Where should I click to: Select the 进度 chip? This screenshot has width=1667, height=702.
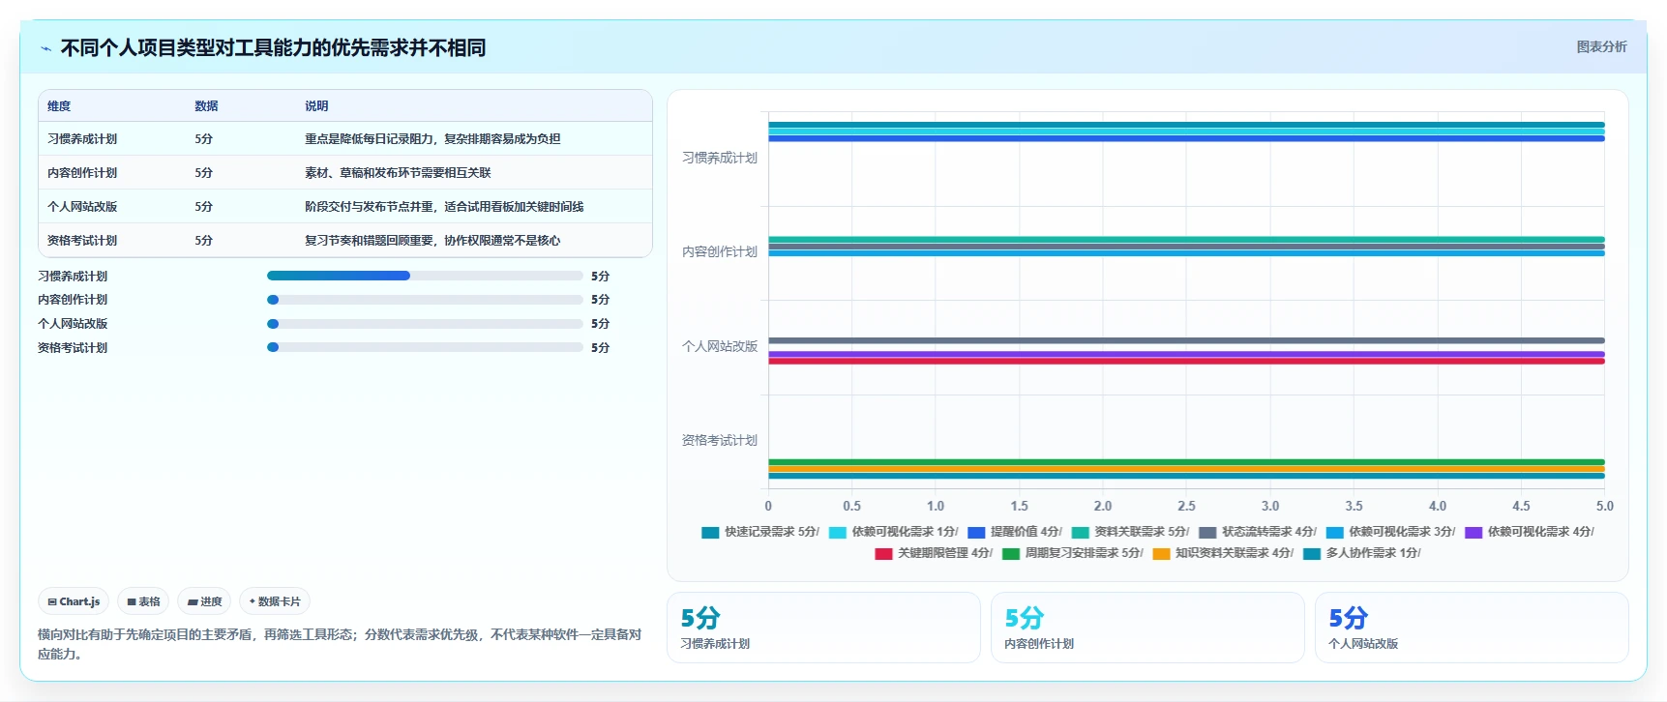[x=204, y=601]
